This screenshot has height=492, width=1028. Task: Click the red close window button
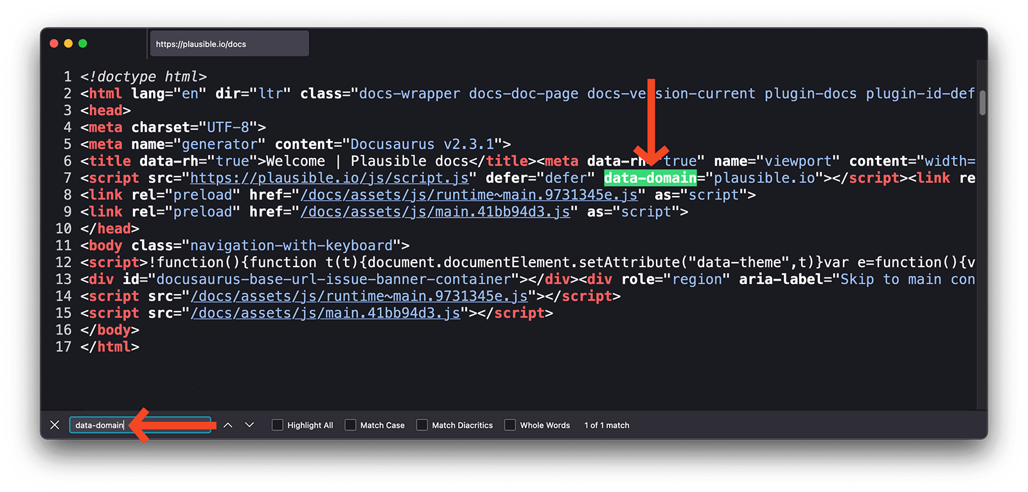tap(54, 44)
